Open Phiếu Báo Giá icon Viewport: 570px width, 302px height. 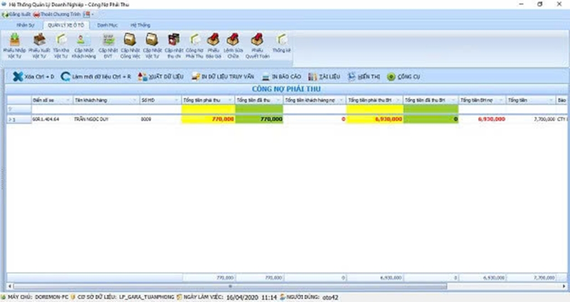click(x=213, y=39)
